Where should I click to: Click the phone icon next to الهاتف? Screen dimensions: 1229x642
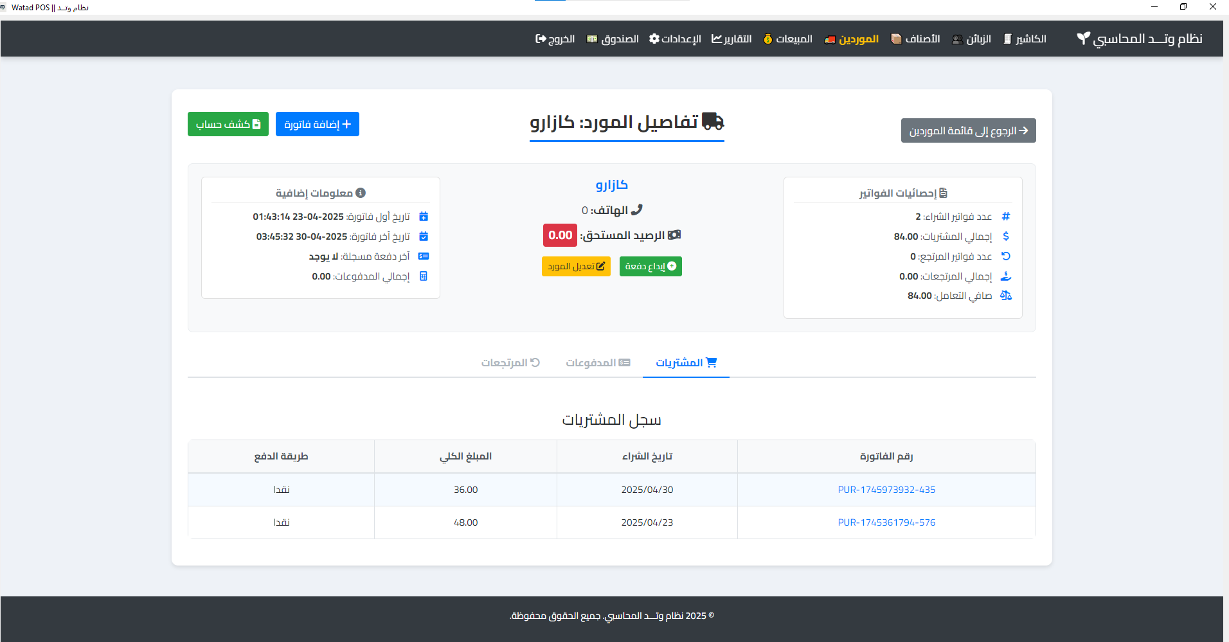(637, 210)
